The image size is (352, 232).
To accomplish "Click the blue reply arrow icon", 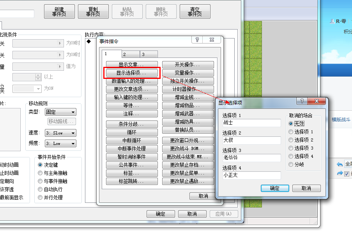I will click(x=340, y=164).
